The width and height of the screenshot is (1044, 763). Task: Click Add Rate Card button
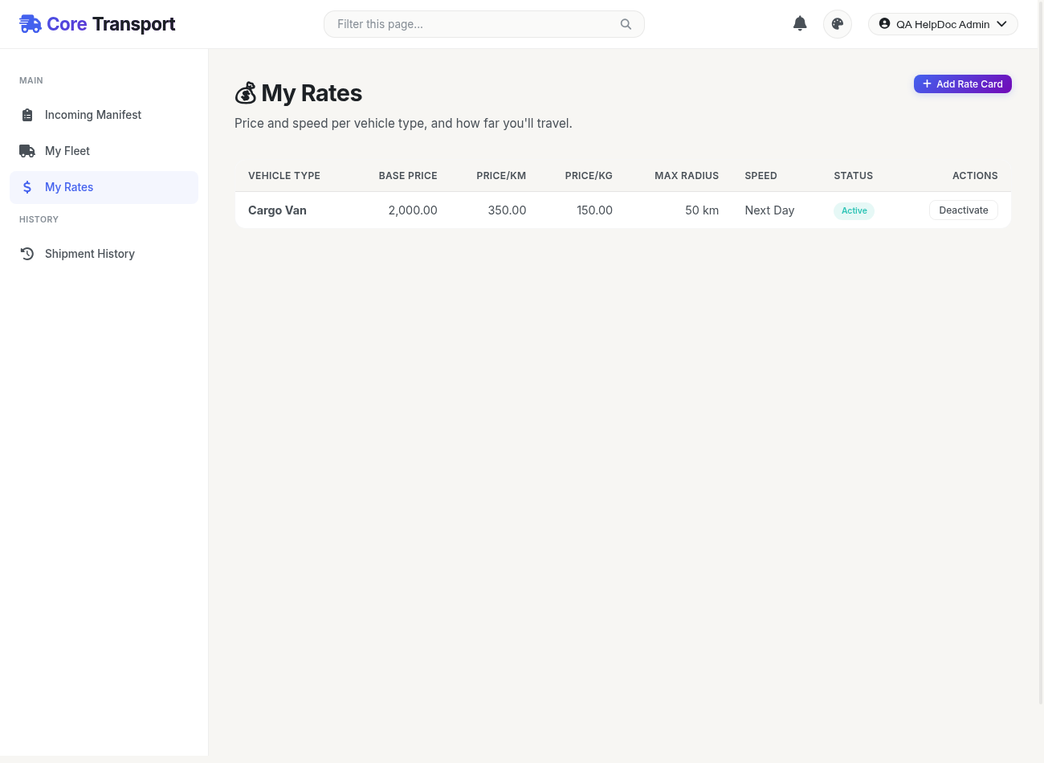point(962,84)
